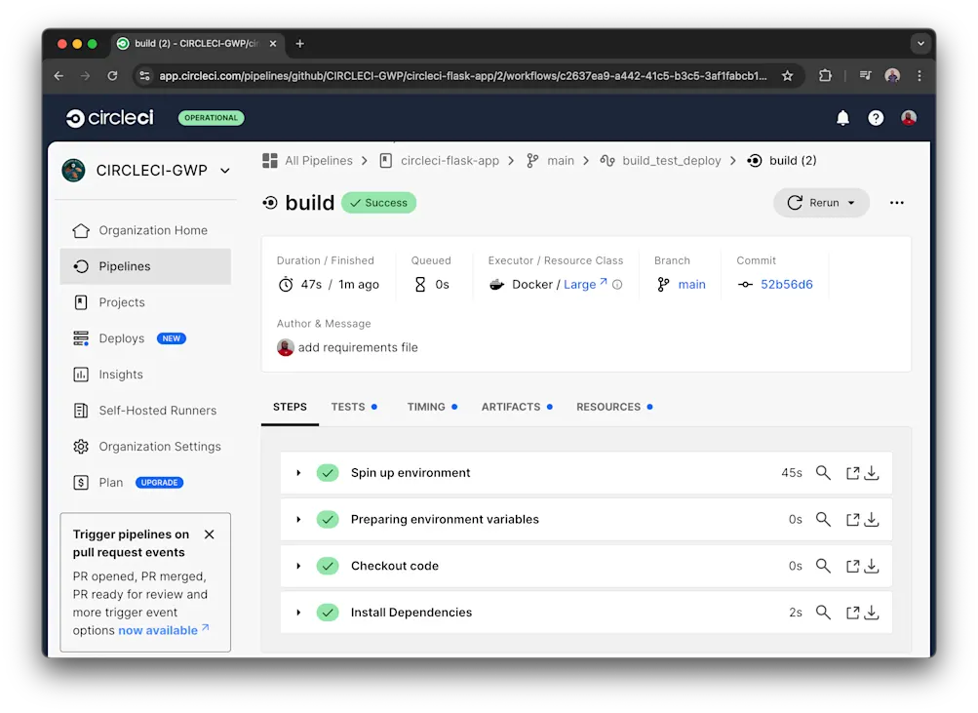This screenshot has width=978, height=713.
Task: Click the browser address bar URL
Action: point(463,75)
